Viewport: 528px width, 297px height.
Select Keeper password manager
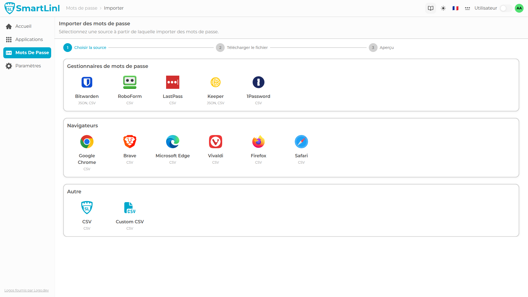216,82
